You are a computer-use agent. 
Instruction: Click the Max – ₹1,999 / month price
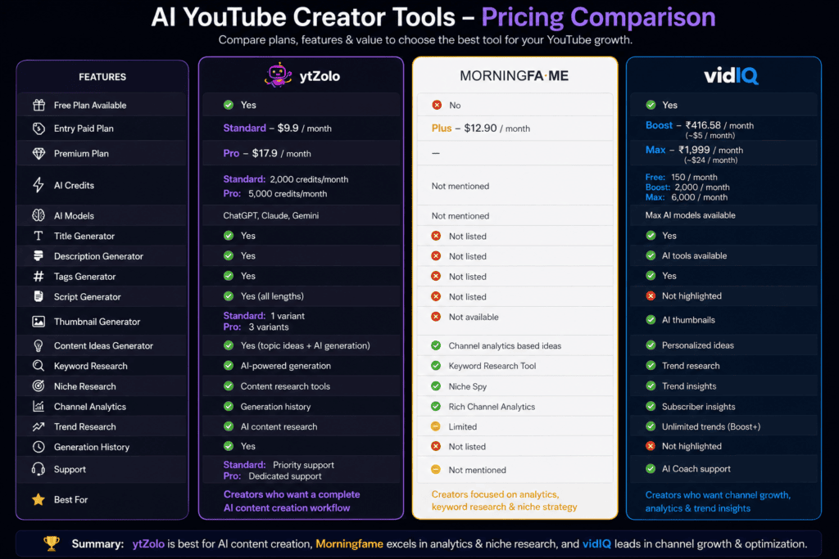pyautogui.click(x=694, y=150)
